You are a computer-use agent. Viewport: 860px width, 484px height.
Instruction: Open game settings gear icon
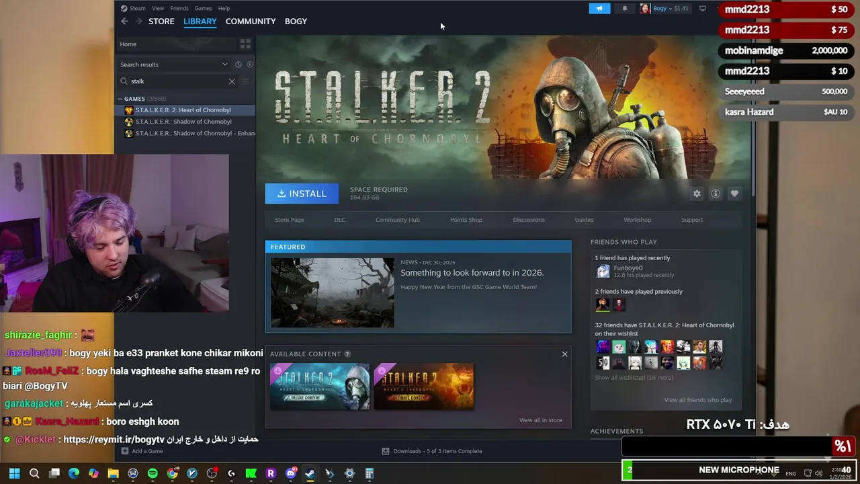[x=697, y=194]
